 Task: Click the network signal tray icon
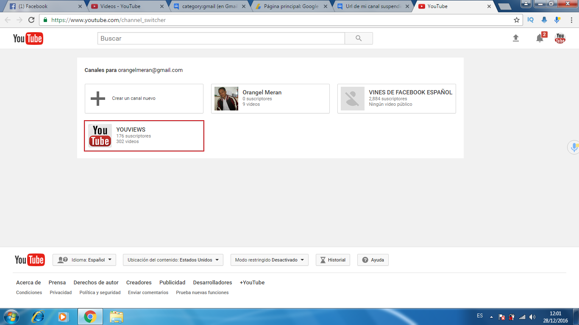click(522, 317)
